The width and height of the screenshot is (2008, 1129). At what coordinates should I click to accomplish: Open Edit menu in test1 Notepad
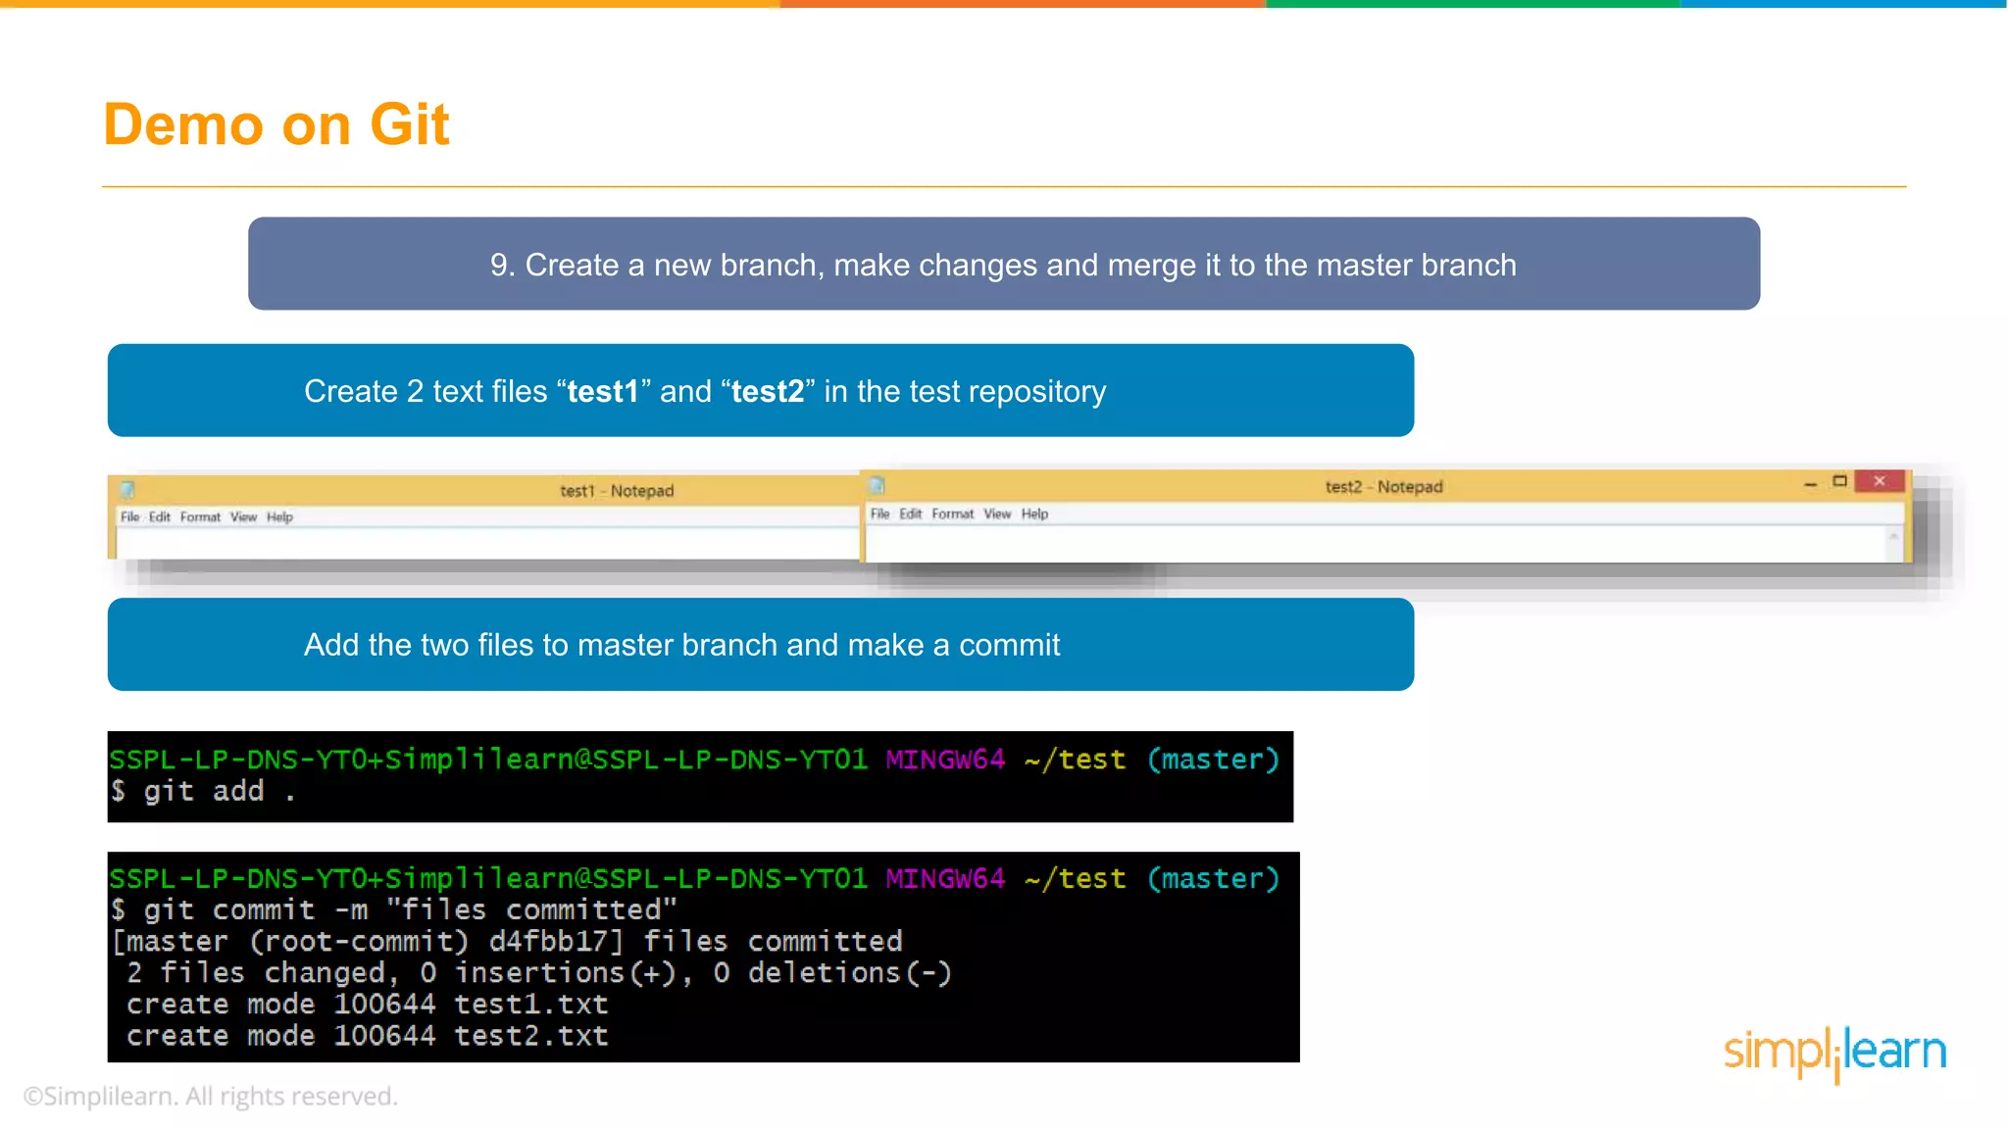160,517
